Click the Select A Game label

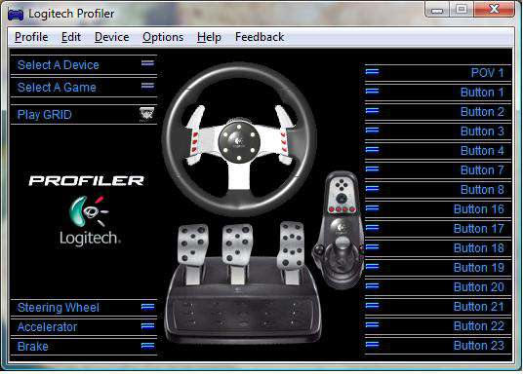coord(57,88)
